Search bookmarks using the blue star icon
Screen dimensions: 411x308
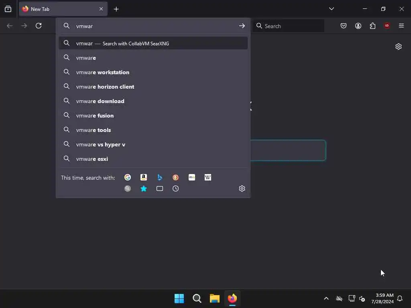(x=143, y=188)
